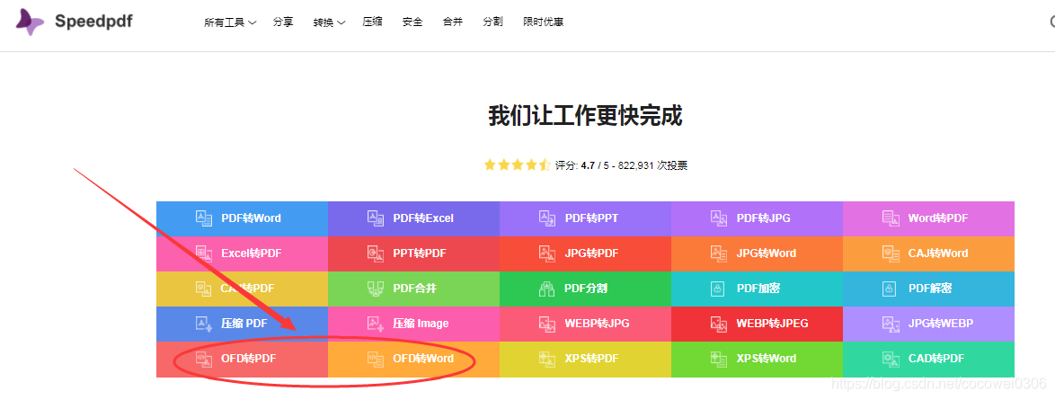Click the Word转PDF tile icon

pos(891,218)
